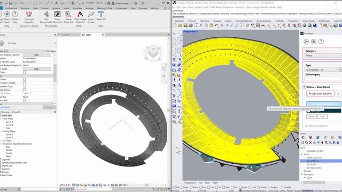Collapse the BOWL layer group
Image resolution: width=342 pixels, height=192 pixels.
302,154
